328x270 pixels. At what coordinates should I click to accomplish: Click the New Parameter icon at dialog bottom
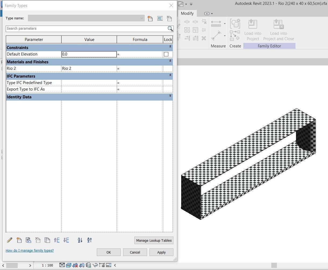click(x=19, y=240)
